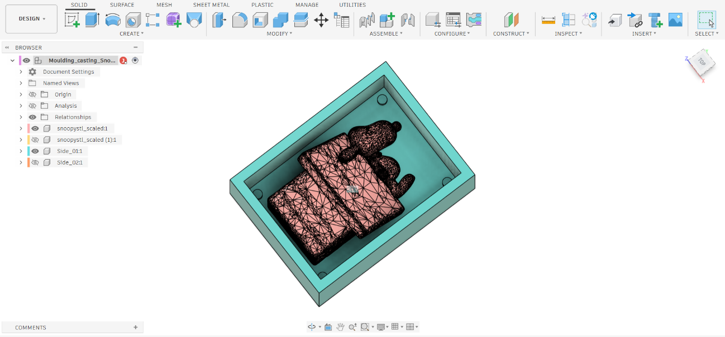Hide the snoopystl_scaled:1 component
This screenshot has height=337, width=725.
pos(35,128)
